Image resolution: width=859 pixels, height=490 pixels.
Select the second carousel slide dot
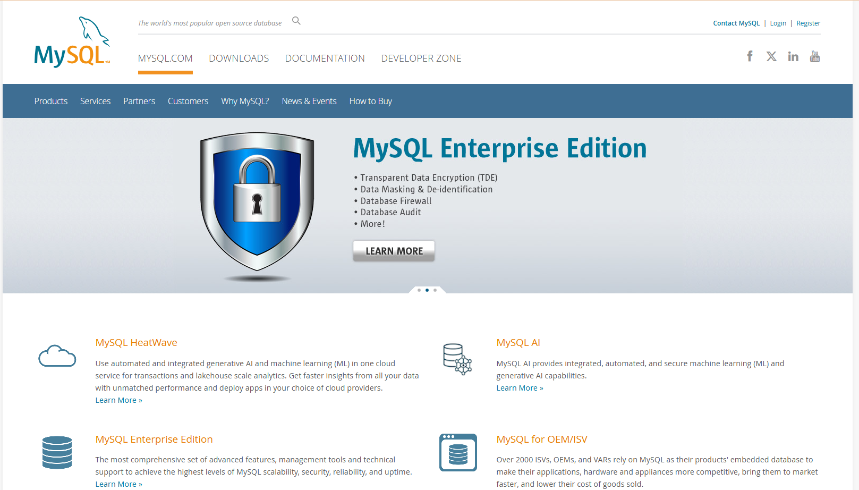pyautogui.click(x=427, y=290)
